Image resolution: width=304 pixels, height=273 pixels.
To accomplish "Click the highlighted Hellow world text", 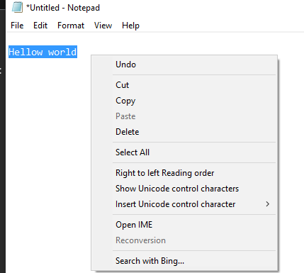I will [x=43, y=52].
